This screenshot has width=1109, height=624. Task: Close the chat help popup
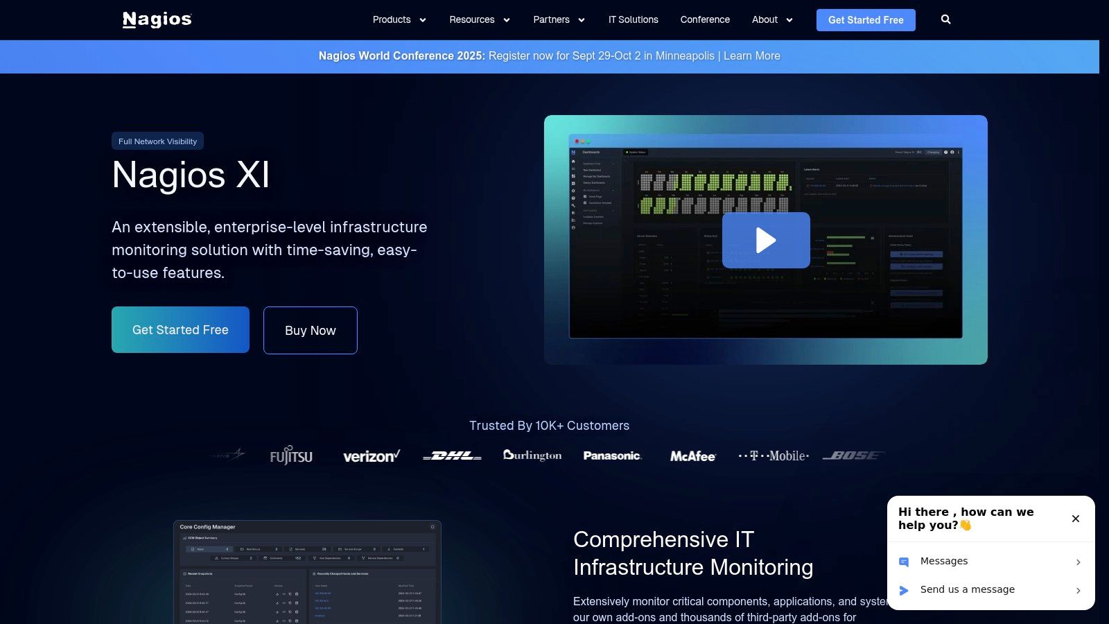coord(1076,519)
